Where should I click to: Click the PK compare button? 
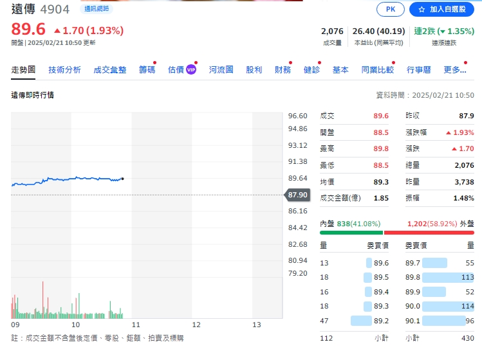pos(391,9)
